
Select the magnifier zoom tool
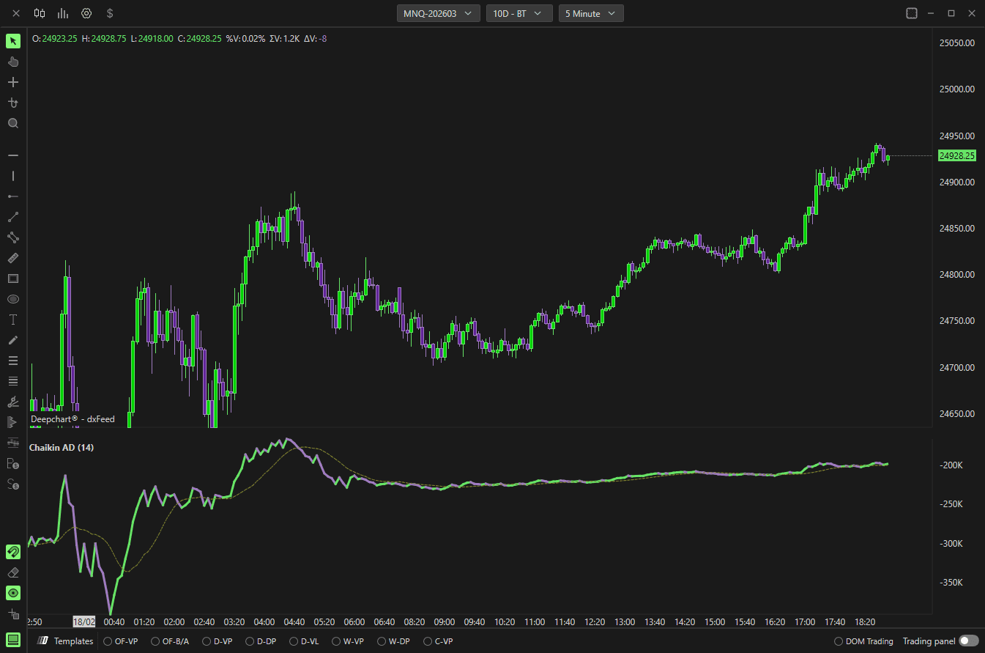coord(13,123)
